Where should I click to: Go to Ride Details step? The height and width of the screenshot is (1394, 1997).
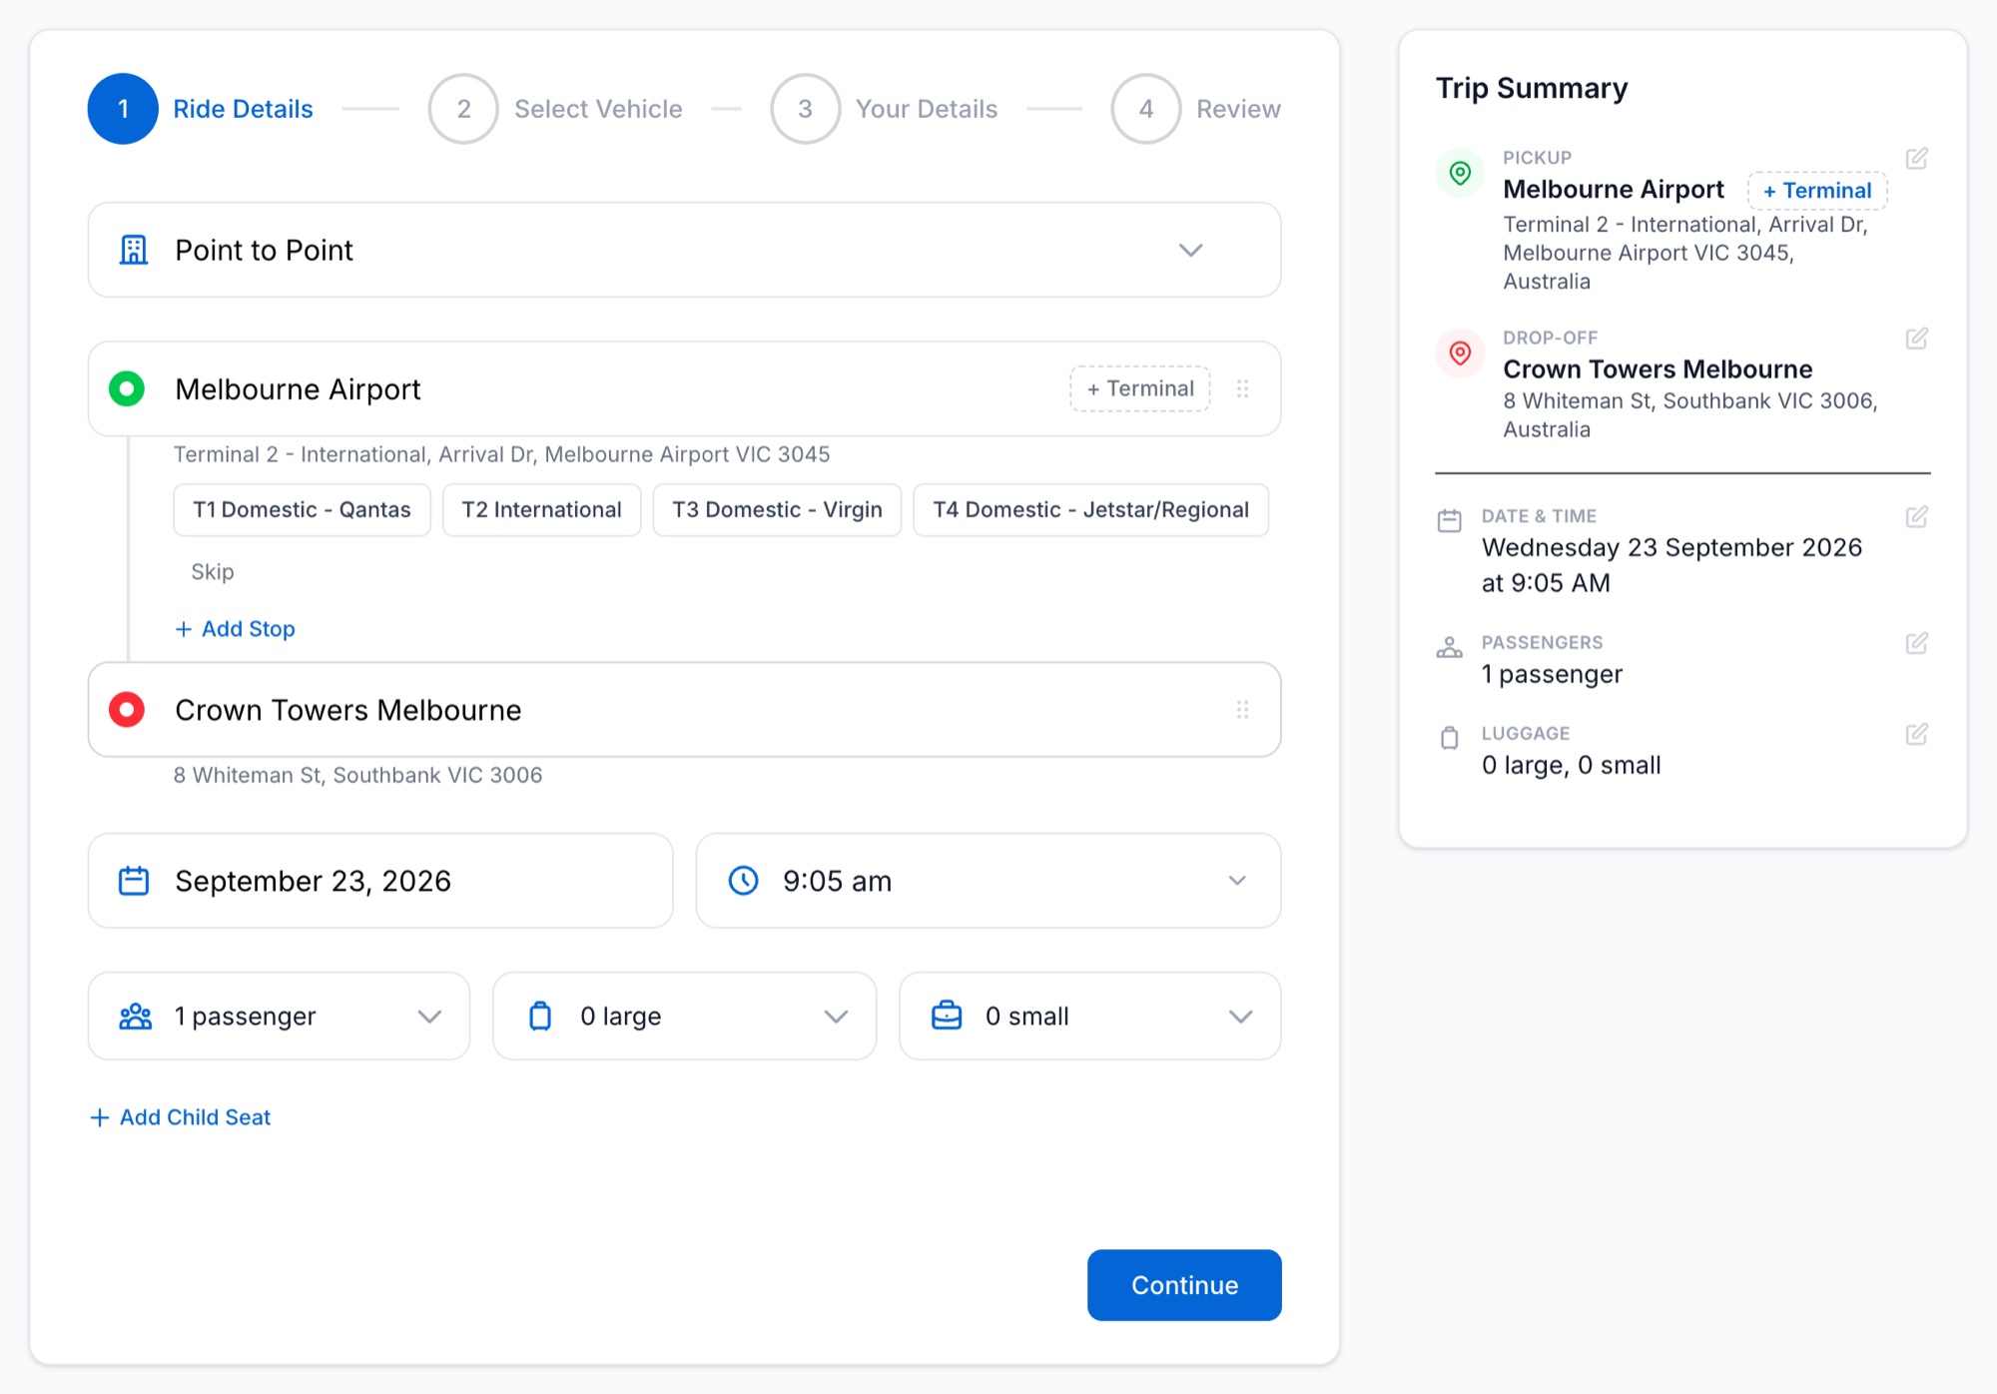[201, 109]
